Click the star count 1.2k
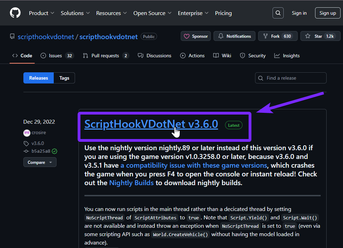This screenshot has width=343, height=248. click(x=330, y=36)
